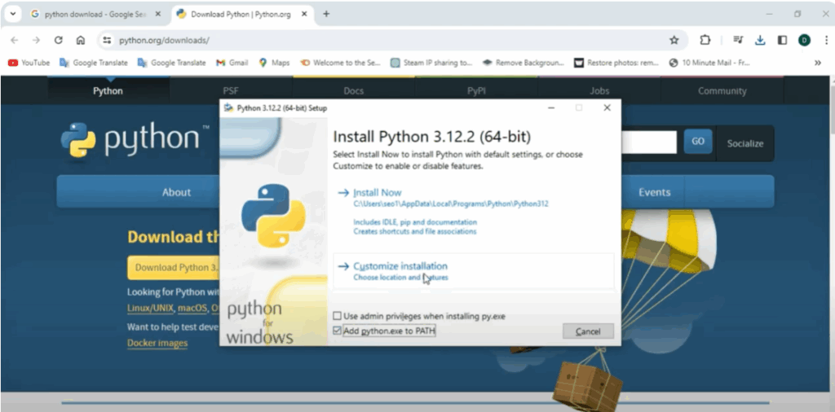Screen dimensions: 835x412
Task: Open Chrome three-dot menu
Action: [x=826, y=41]
